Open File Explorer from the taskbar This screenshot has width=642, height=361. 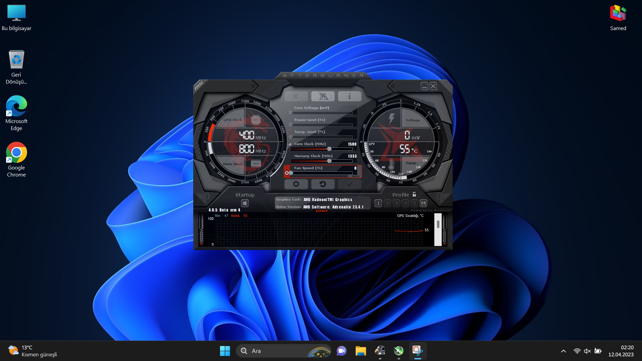(x=360, y=351)
